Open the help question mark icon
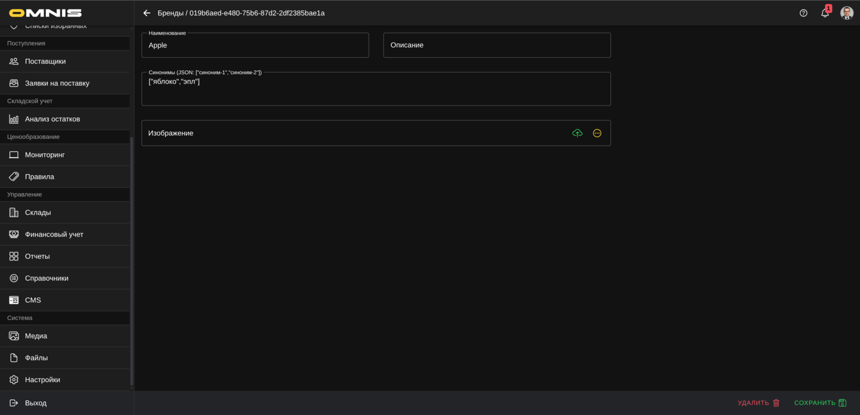 (x=803, y=13)
